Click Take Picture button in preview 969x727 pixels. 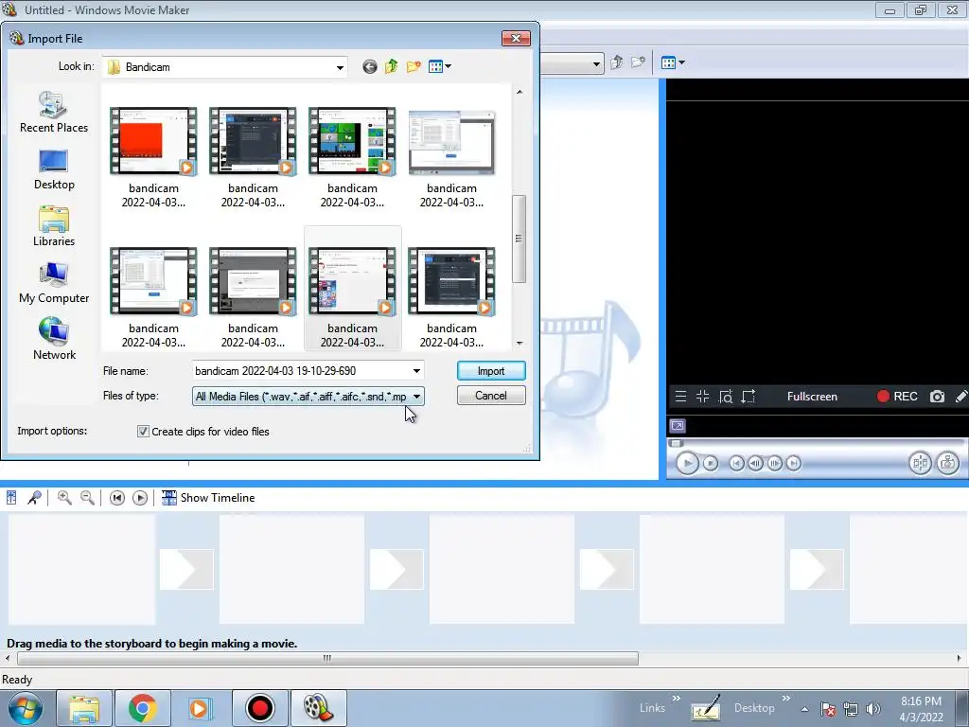click(x=947, y=463)
